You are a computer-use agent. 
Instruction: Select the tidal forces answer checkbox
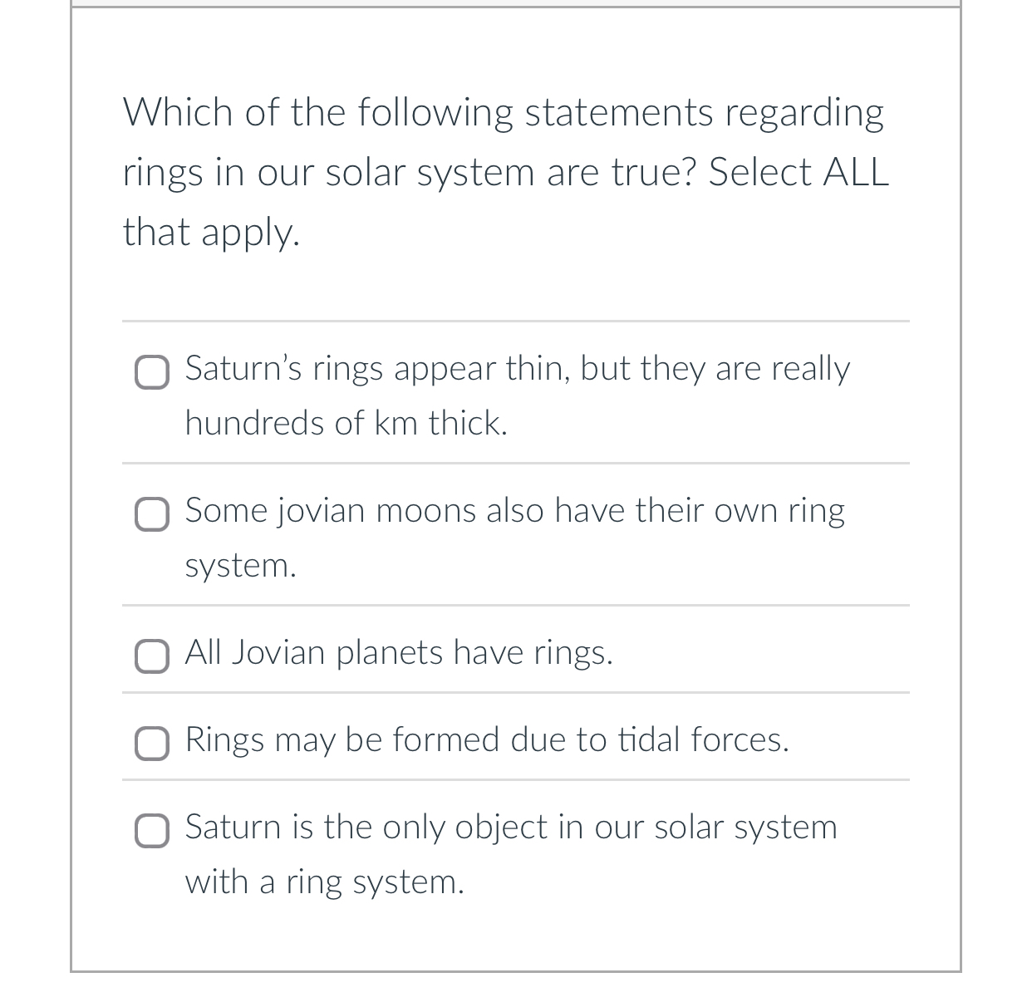tap(152, 744)
